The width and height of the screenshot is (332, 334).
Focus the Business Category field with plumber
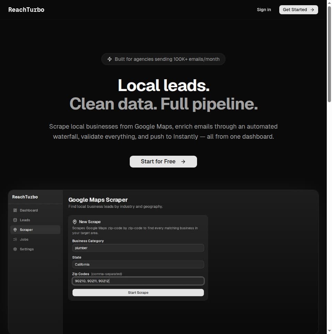tap(138, 248)
